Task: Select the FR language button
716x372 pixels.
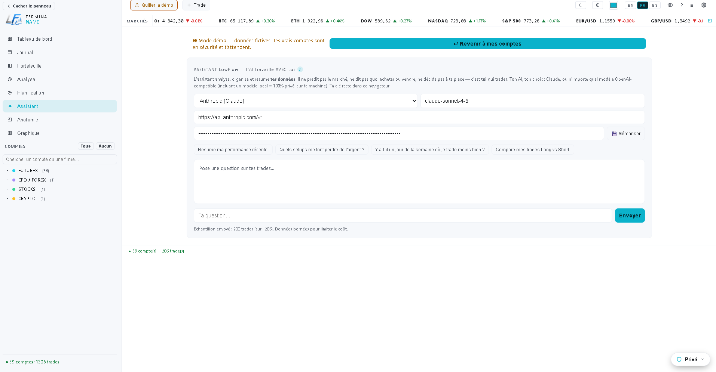Action: click(643, 5)
